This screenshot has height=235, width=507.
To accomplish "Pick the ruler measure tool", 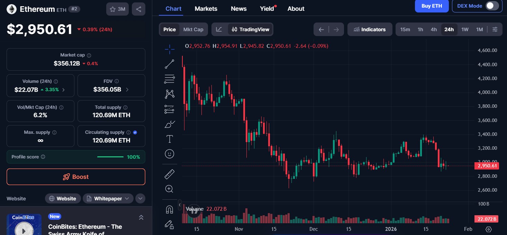I will 169,174.
